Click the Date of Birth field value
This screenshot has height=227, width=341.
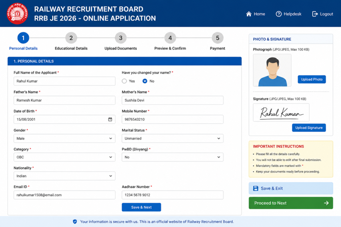[x=26, y=119]
